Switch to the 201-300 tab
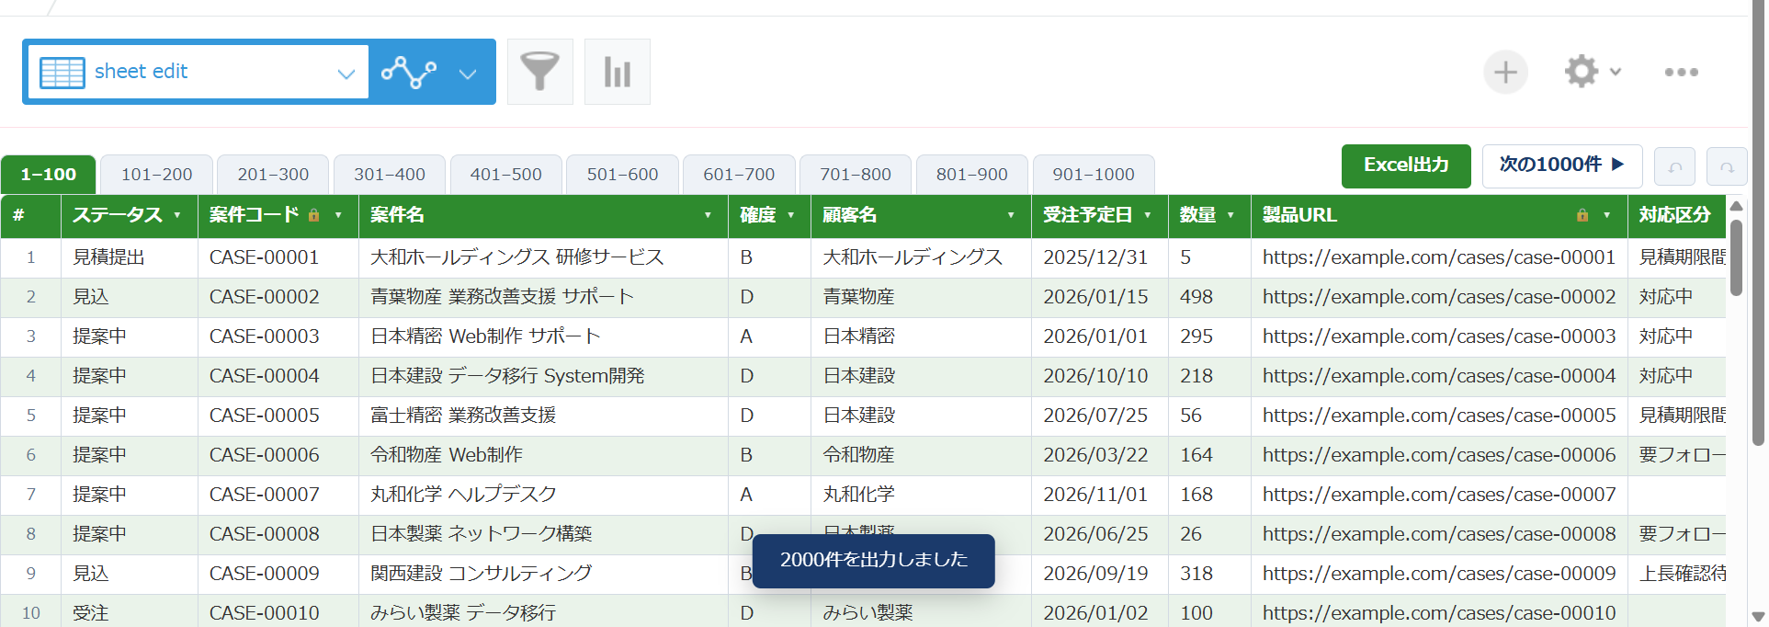1769x627 pixels. tap(273, 175)
